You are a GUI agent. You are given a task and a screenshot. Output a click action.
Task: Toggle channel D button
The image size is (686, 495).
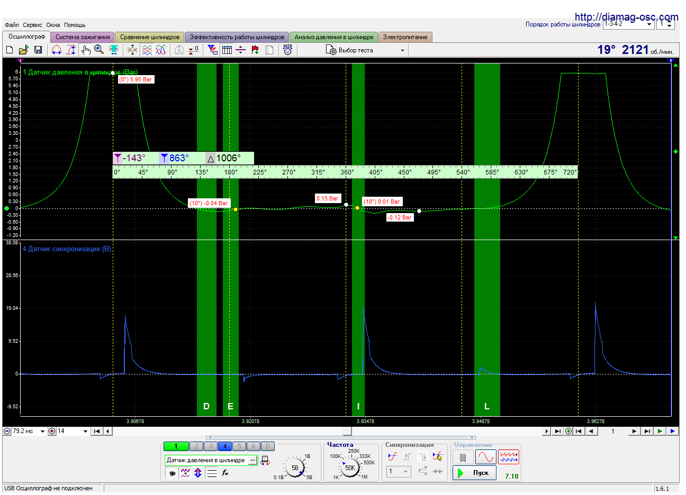pos(268,446)
